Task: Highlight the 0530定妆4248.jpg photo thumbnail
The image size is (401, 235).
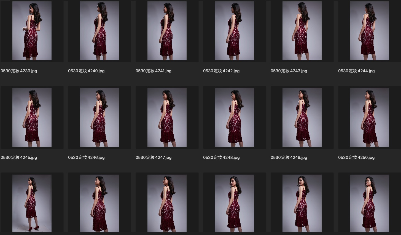Action: pyautogui.click(x=235, y=117)
